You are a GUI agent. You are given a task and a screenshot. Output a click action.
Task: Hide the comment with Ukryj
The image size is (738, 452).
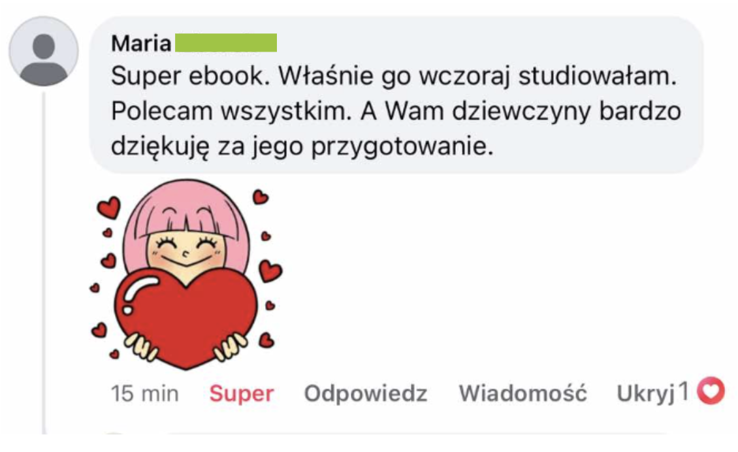click(x=646, y=394)
